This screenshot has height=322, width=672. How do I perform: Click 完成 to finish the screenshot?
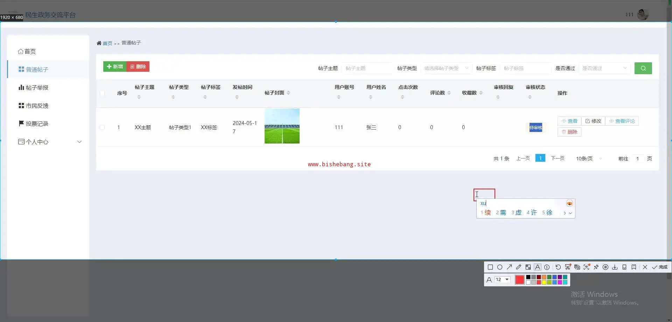click(x=660, y=267)
